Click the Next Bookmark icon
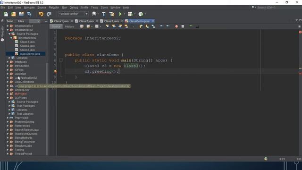Screen dimensions: 302x170 click(147, 26)
